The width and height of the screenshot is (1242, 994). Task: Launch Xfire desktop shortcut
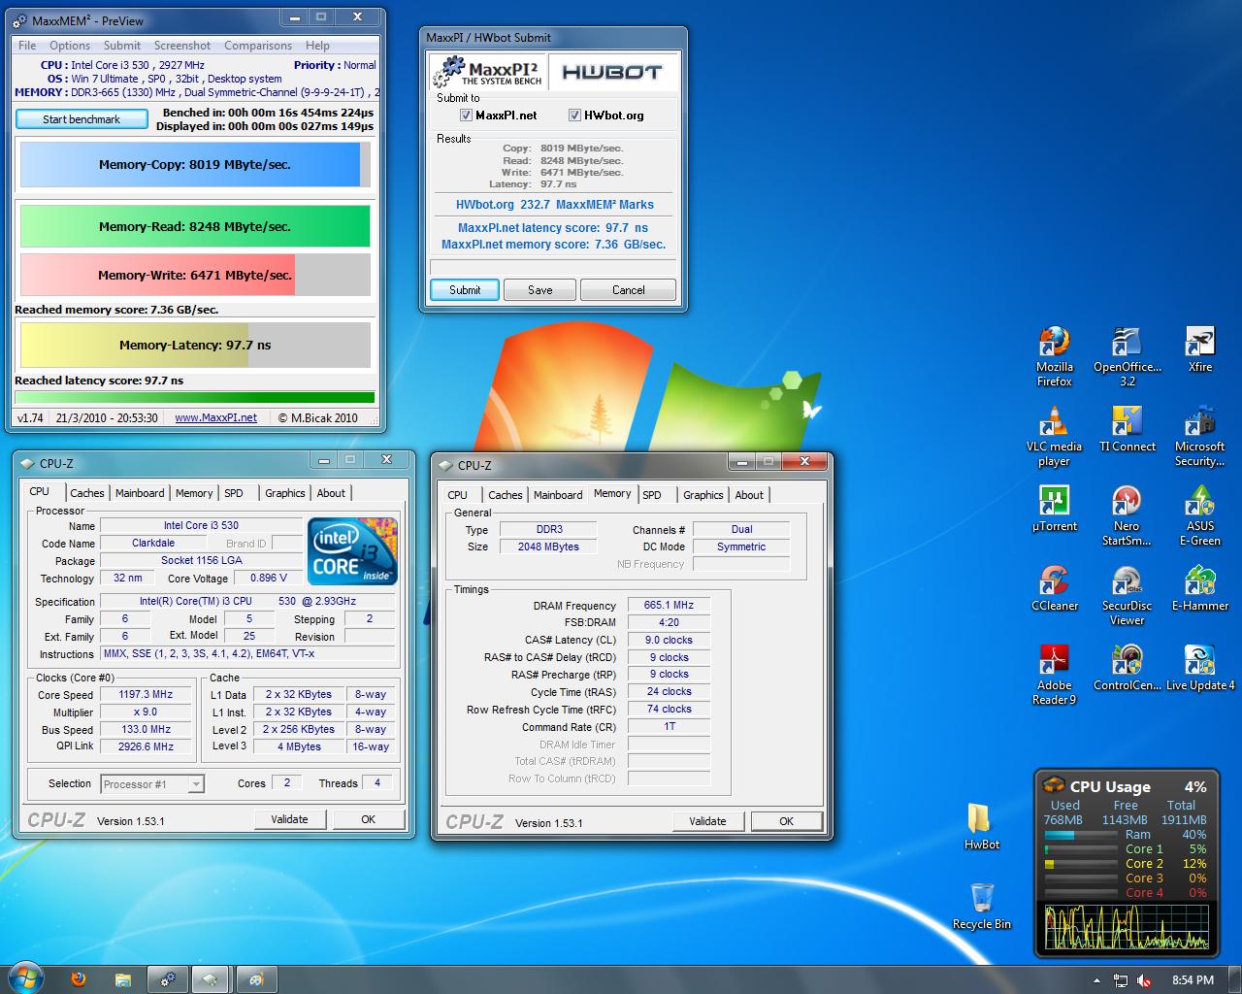(x=1200, y=349)
